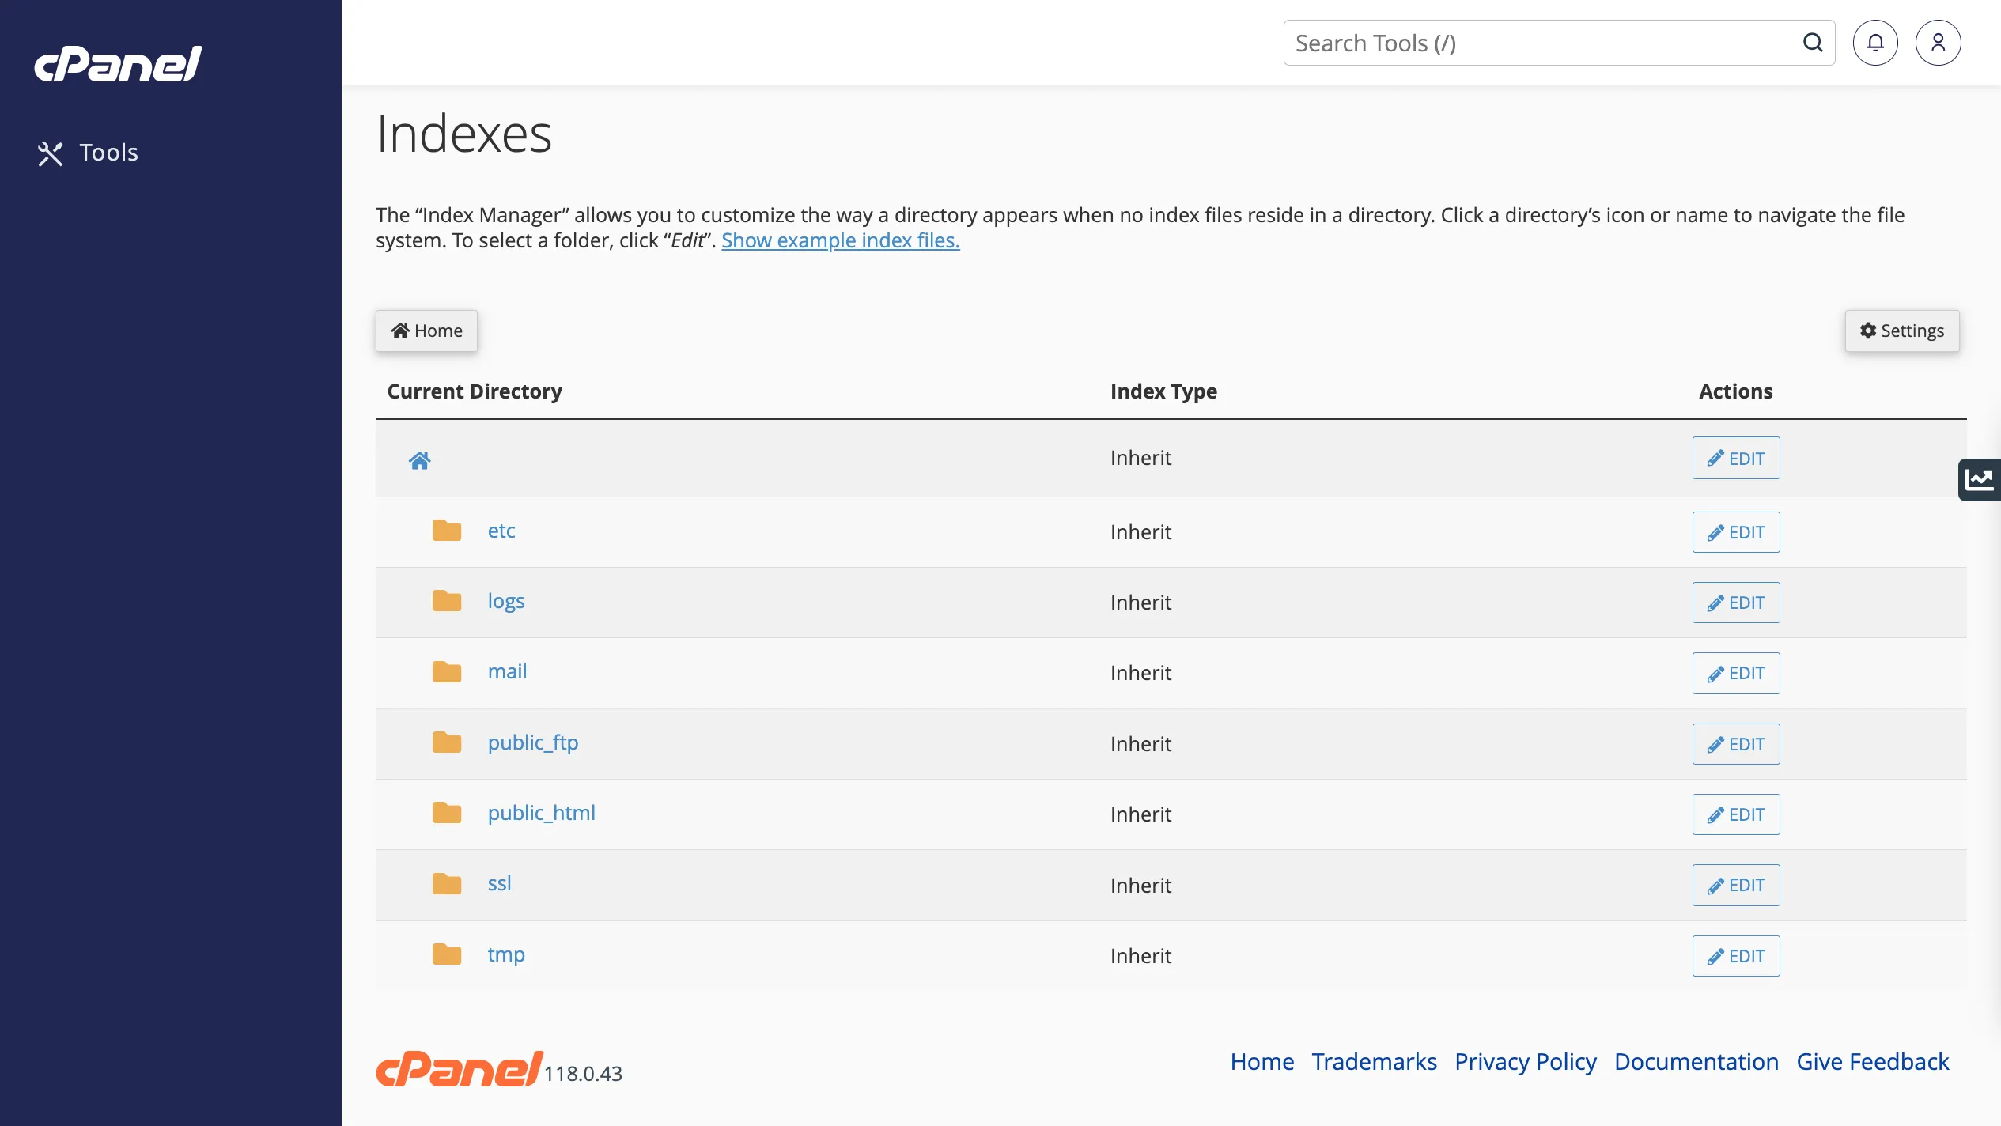
Task: Open the user account icon
Action: pyautogui.click(x=1937, y=43)
